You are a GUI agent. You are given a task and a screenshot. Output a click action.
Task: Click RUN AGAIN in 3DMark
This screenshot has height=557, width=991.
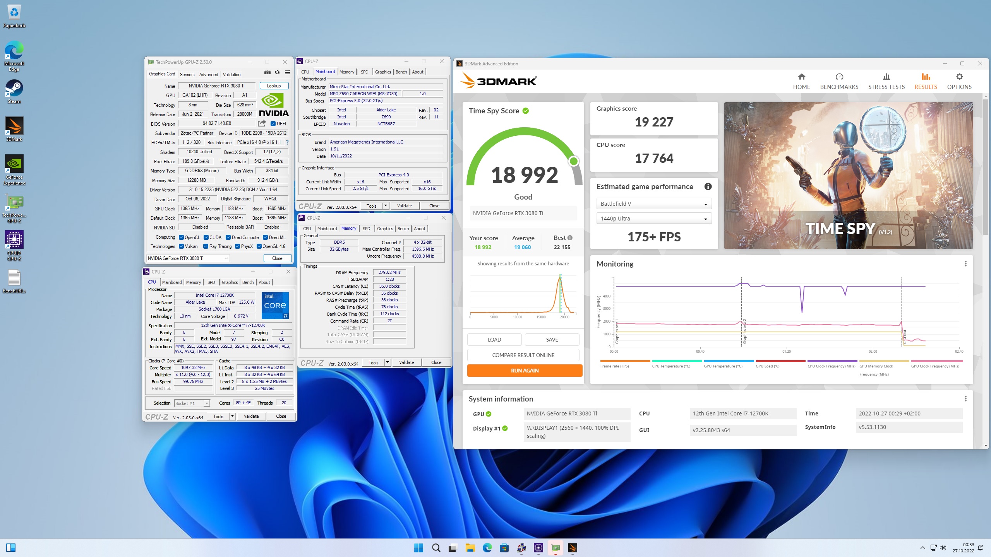click(525, 371)
